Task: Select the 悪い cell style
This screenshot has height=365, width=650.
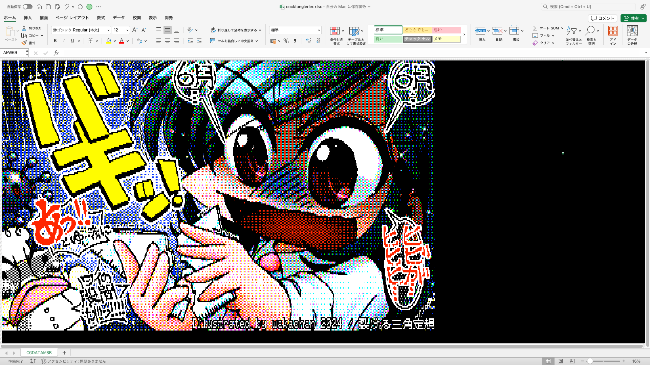Action: click(x=447, y=30)
